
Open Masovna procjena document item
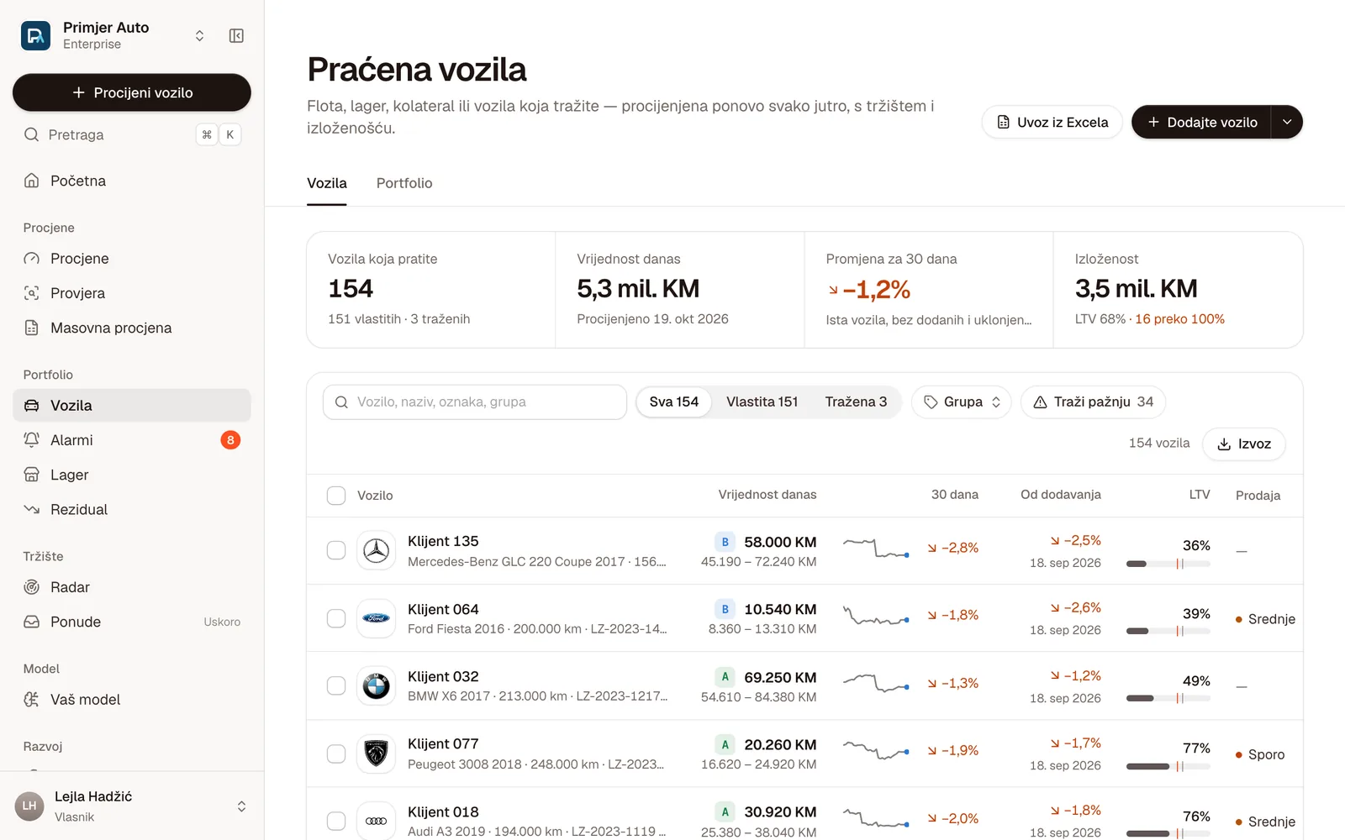[x=132, y=328]
